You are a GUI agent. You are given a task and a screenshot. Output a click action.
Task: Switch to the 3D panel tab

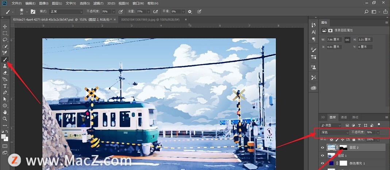[x=323, y=117]
